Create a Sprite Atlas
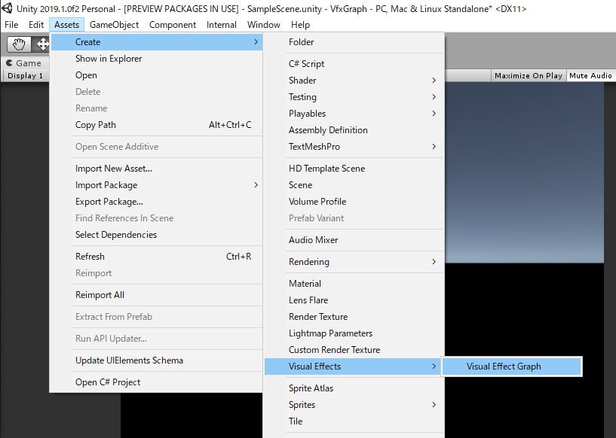This screenshot has width=616, height=438. tap(354, 388)
